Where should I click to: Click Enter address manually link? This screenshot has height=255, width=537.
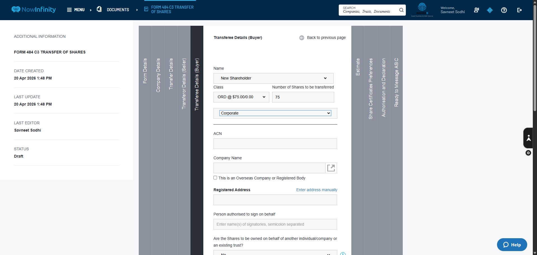pyautogui.click(x=317, y=190)
